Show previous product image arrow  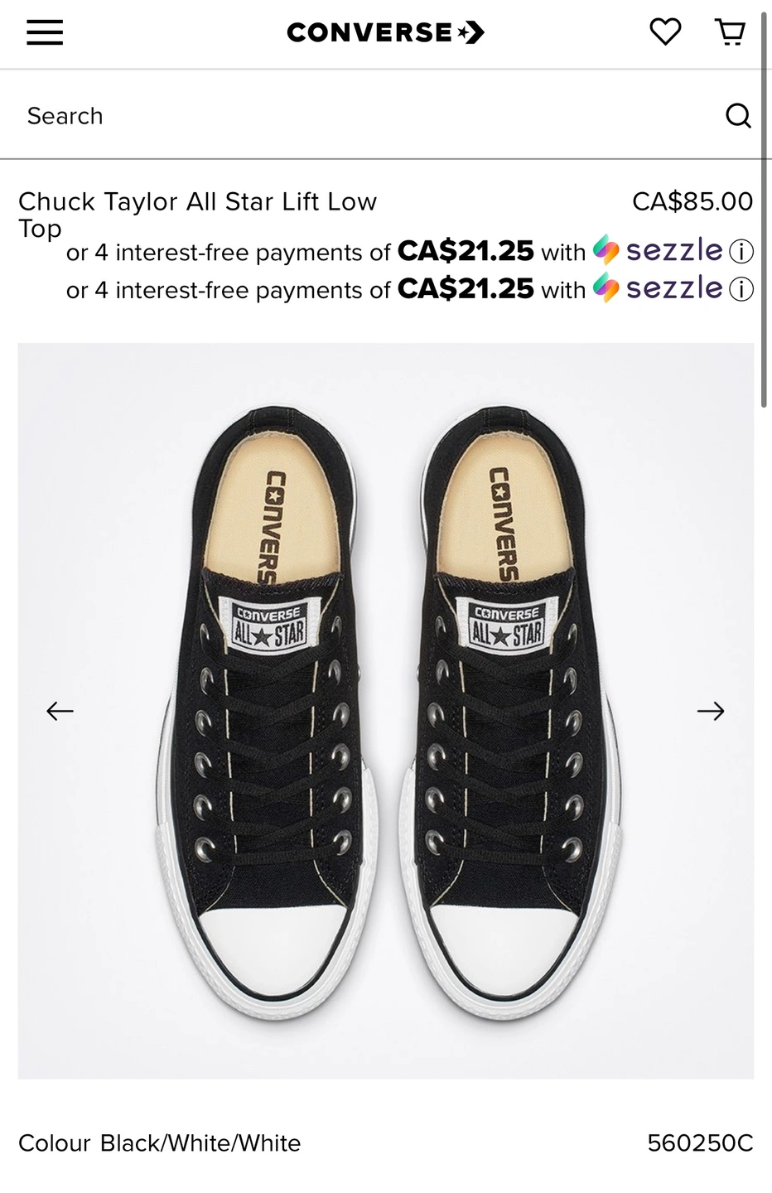pyautogui.click(x=60, y=711)
